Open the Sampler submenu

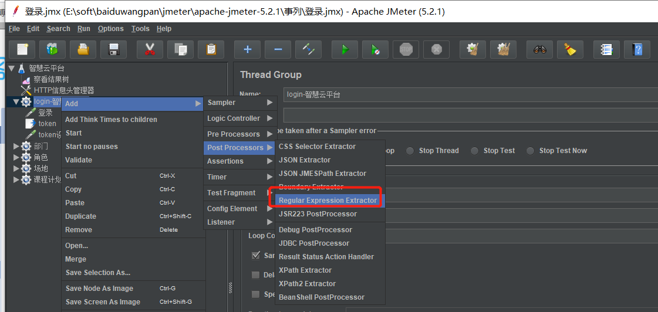coord(241,102)
